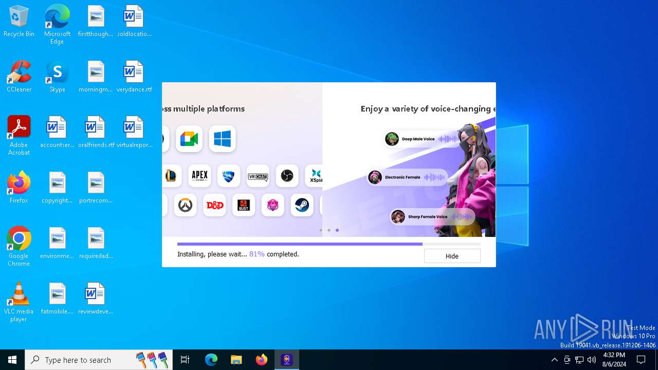The image size is (658, 370).
Task: Select the middle carousel dot indicator
Action: (329, 230)
